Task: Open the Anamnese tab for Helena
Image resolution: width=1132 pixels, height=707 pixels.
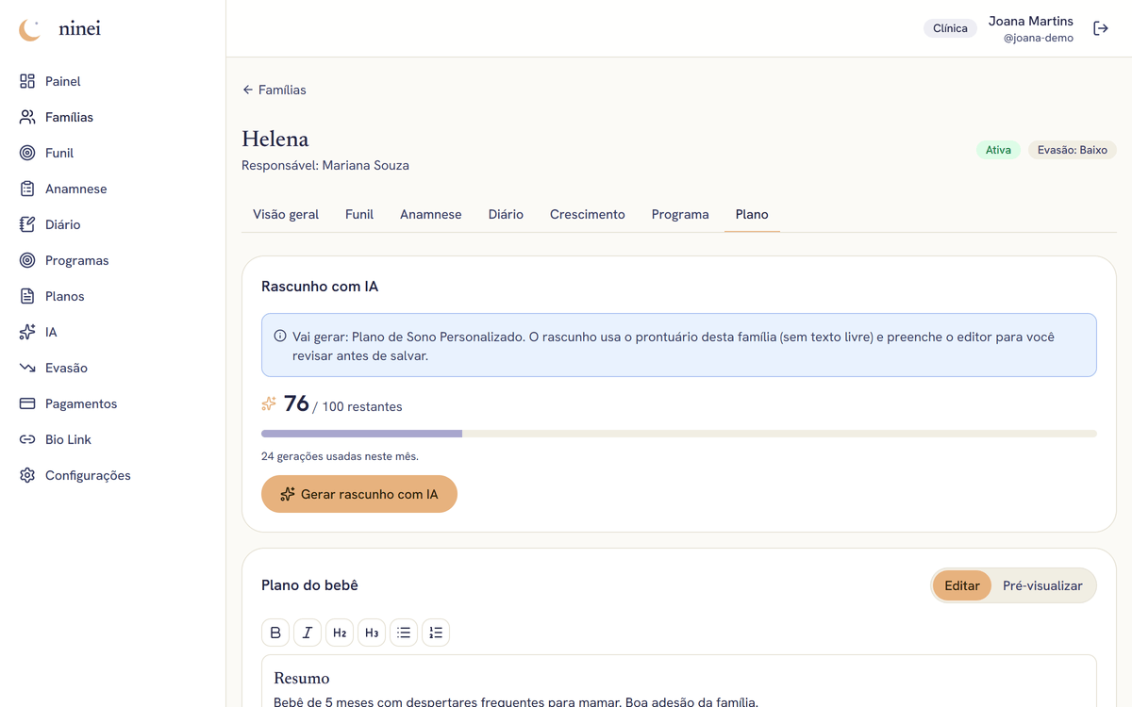Action: (431, 214)
